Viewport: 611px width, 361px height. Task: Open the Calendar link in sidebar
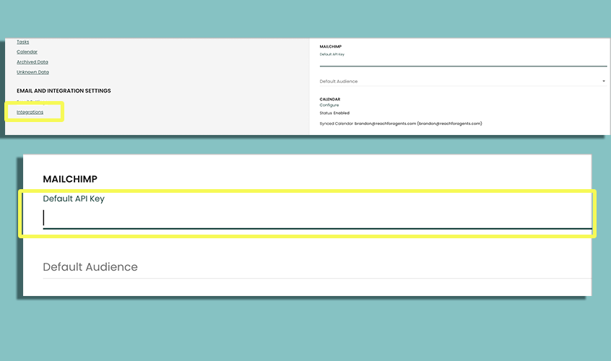(x=27, y=52)
